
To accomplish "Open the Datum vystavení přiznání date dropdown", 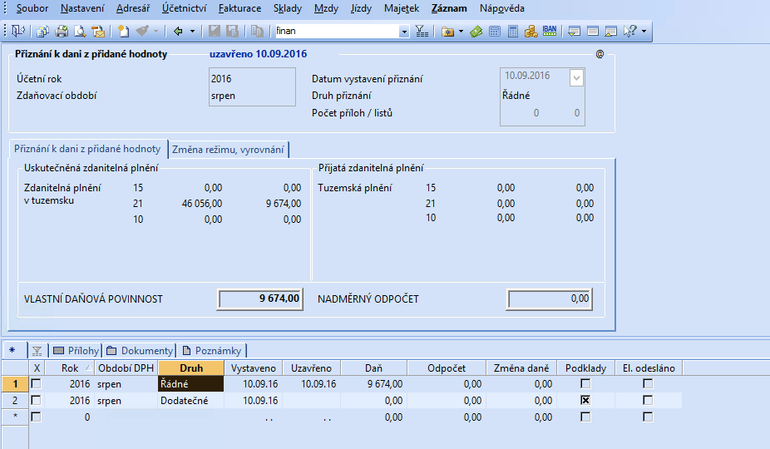I will tap(576, 77).
